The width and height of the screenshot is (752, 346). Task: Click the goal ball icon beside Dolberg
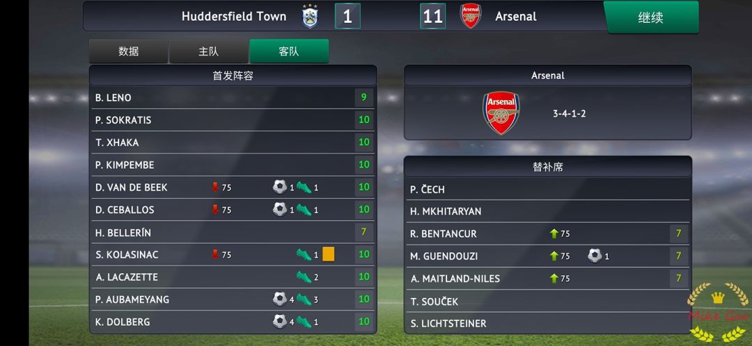pyautogui.click(x=279, y=322)
